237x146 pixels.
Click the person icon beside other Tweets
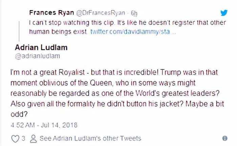coord(33,138)
